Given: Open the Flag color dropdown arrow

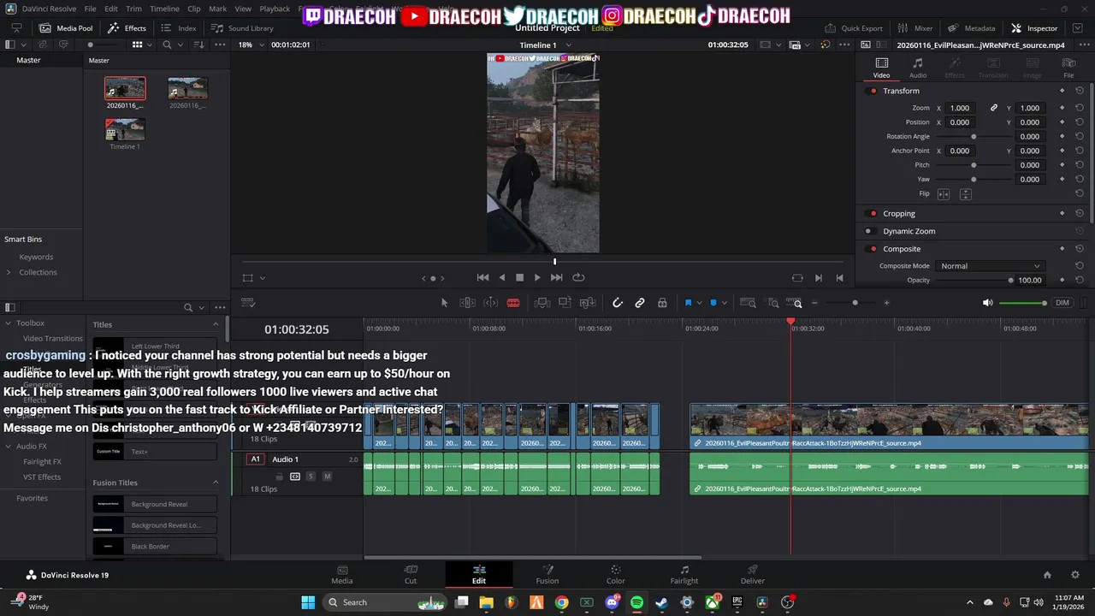Looking at the screenshot, I should [x=700, y=303].
